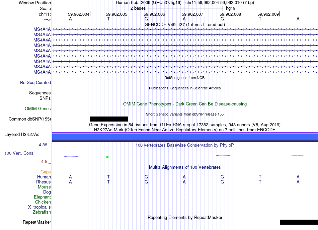The image size is (318, 230).
Task: Open the OMIM Genes track label
Action: (x=38, y=109)
